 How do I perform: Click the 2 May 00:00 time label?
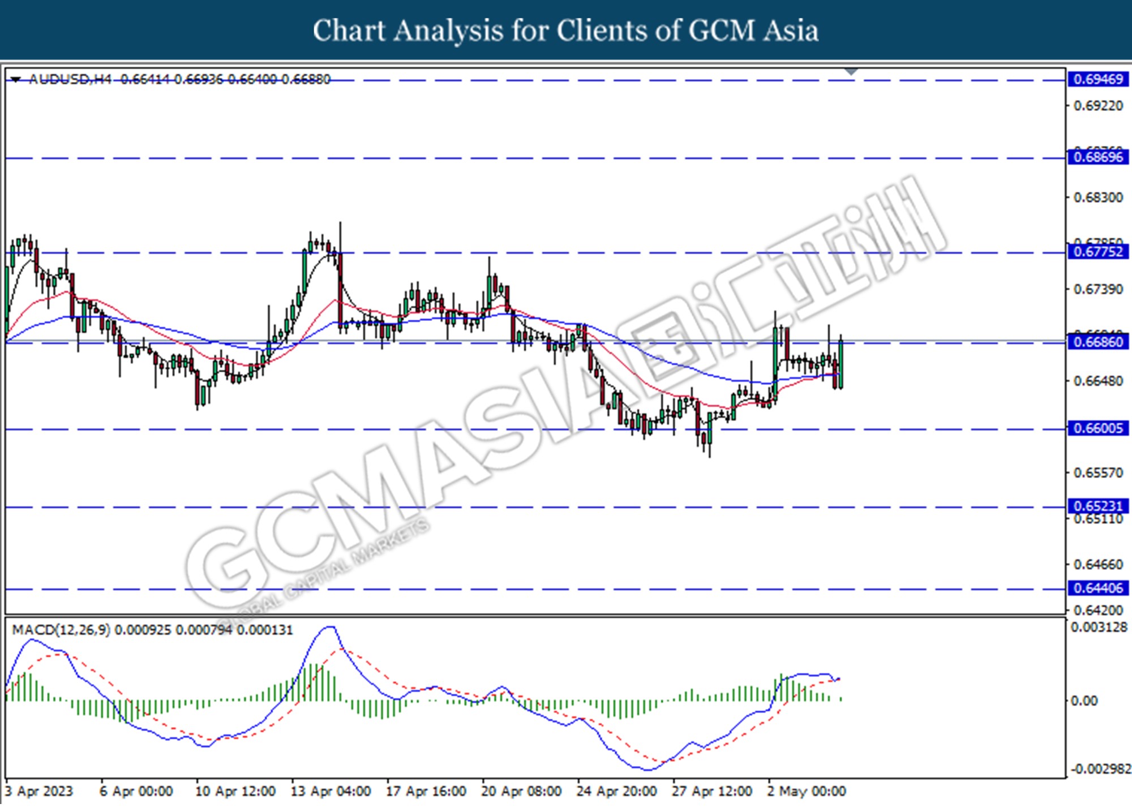click(x=806, y=791)
